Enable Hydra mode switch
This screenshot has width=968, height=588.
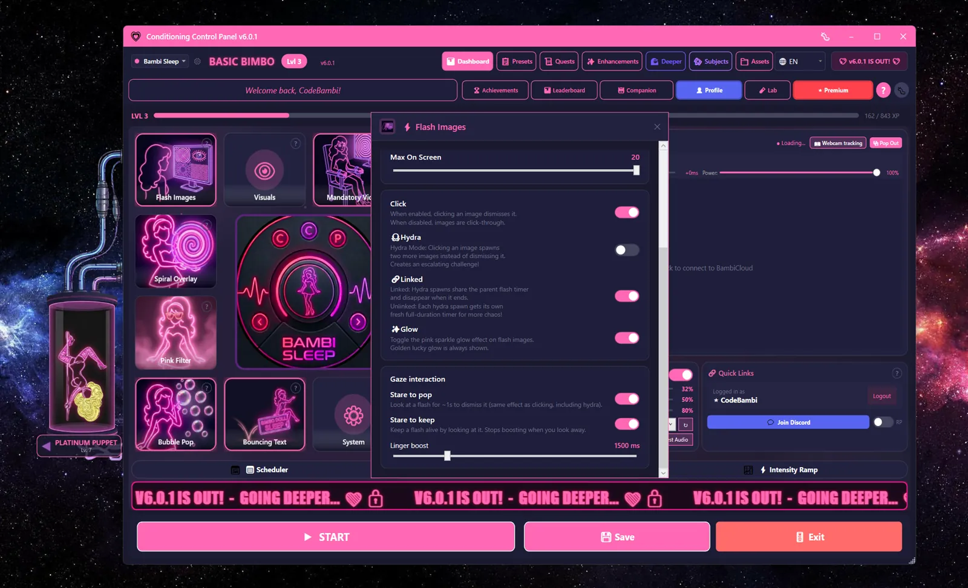click(627, 250)
